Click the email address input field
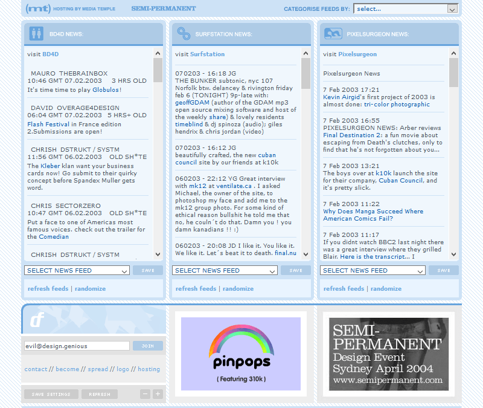Screen dimensions: 483x408 point(77,346)
